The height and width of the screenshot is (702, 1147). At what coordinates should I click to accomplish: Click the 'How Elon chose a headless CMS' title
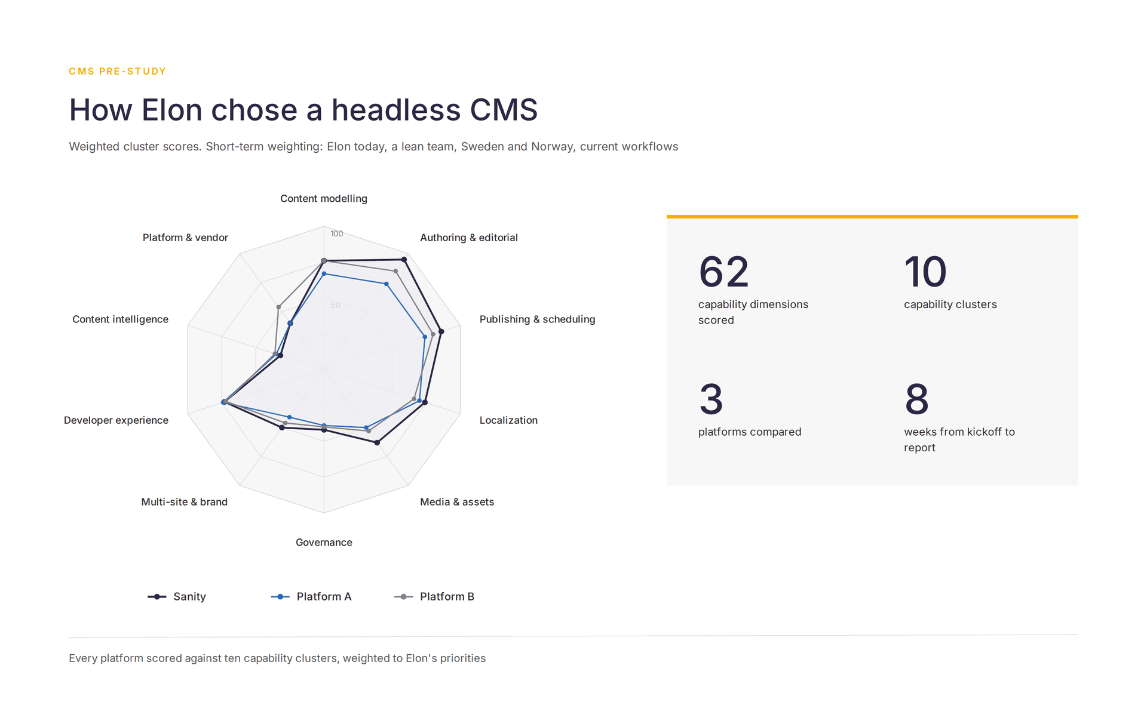(303, 110)
